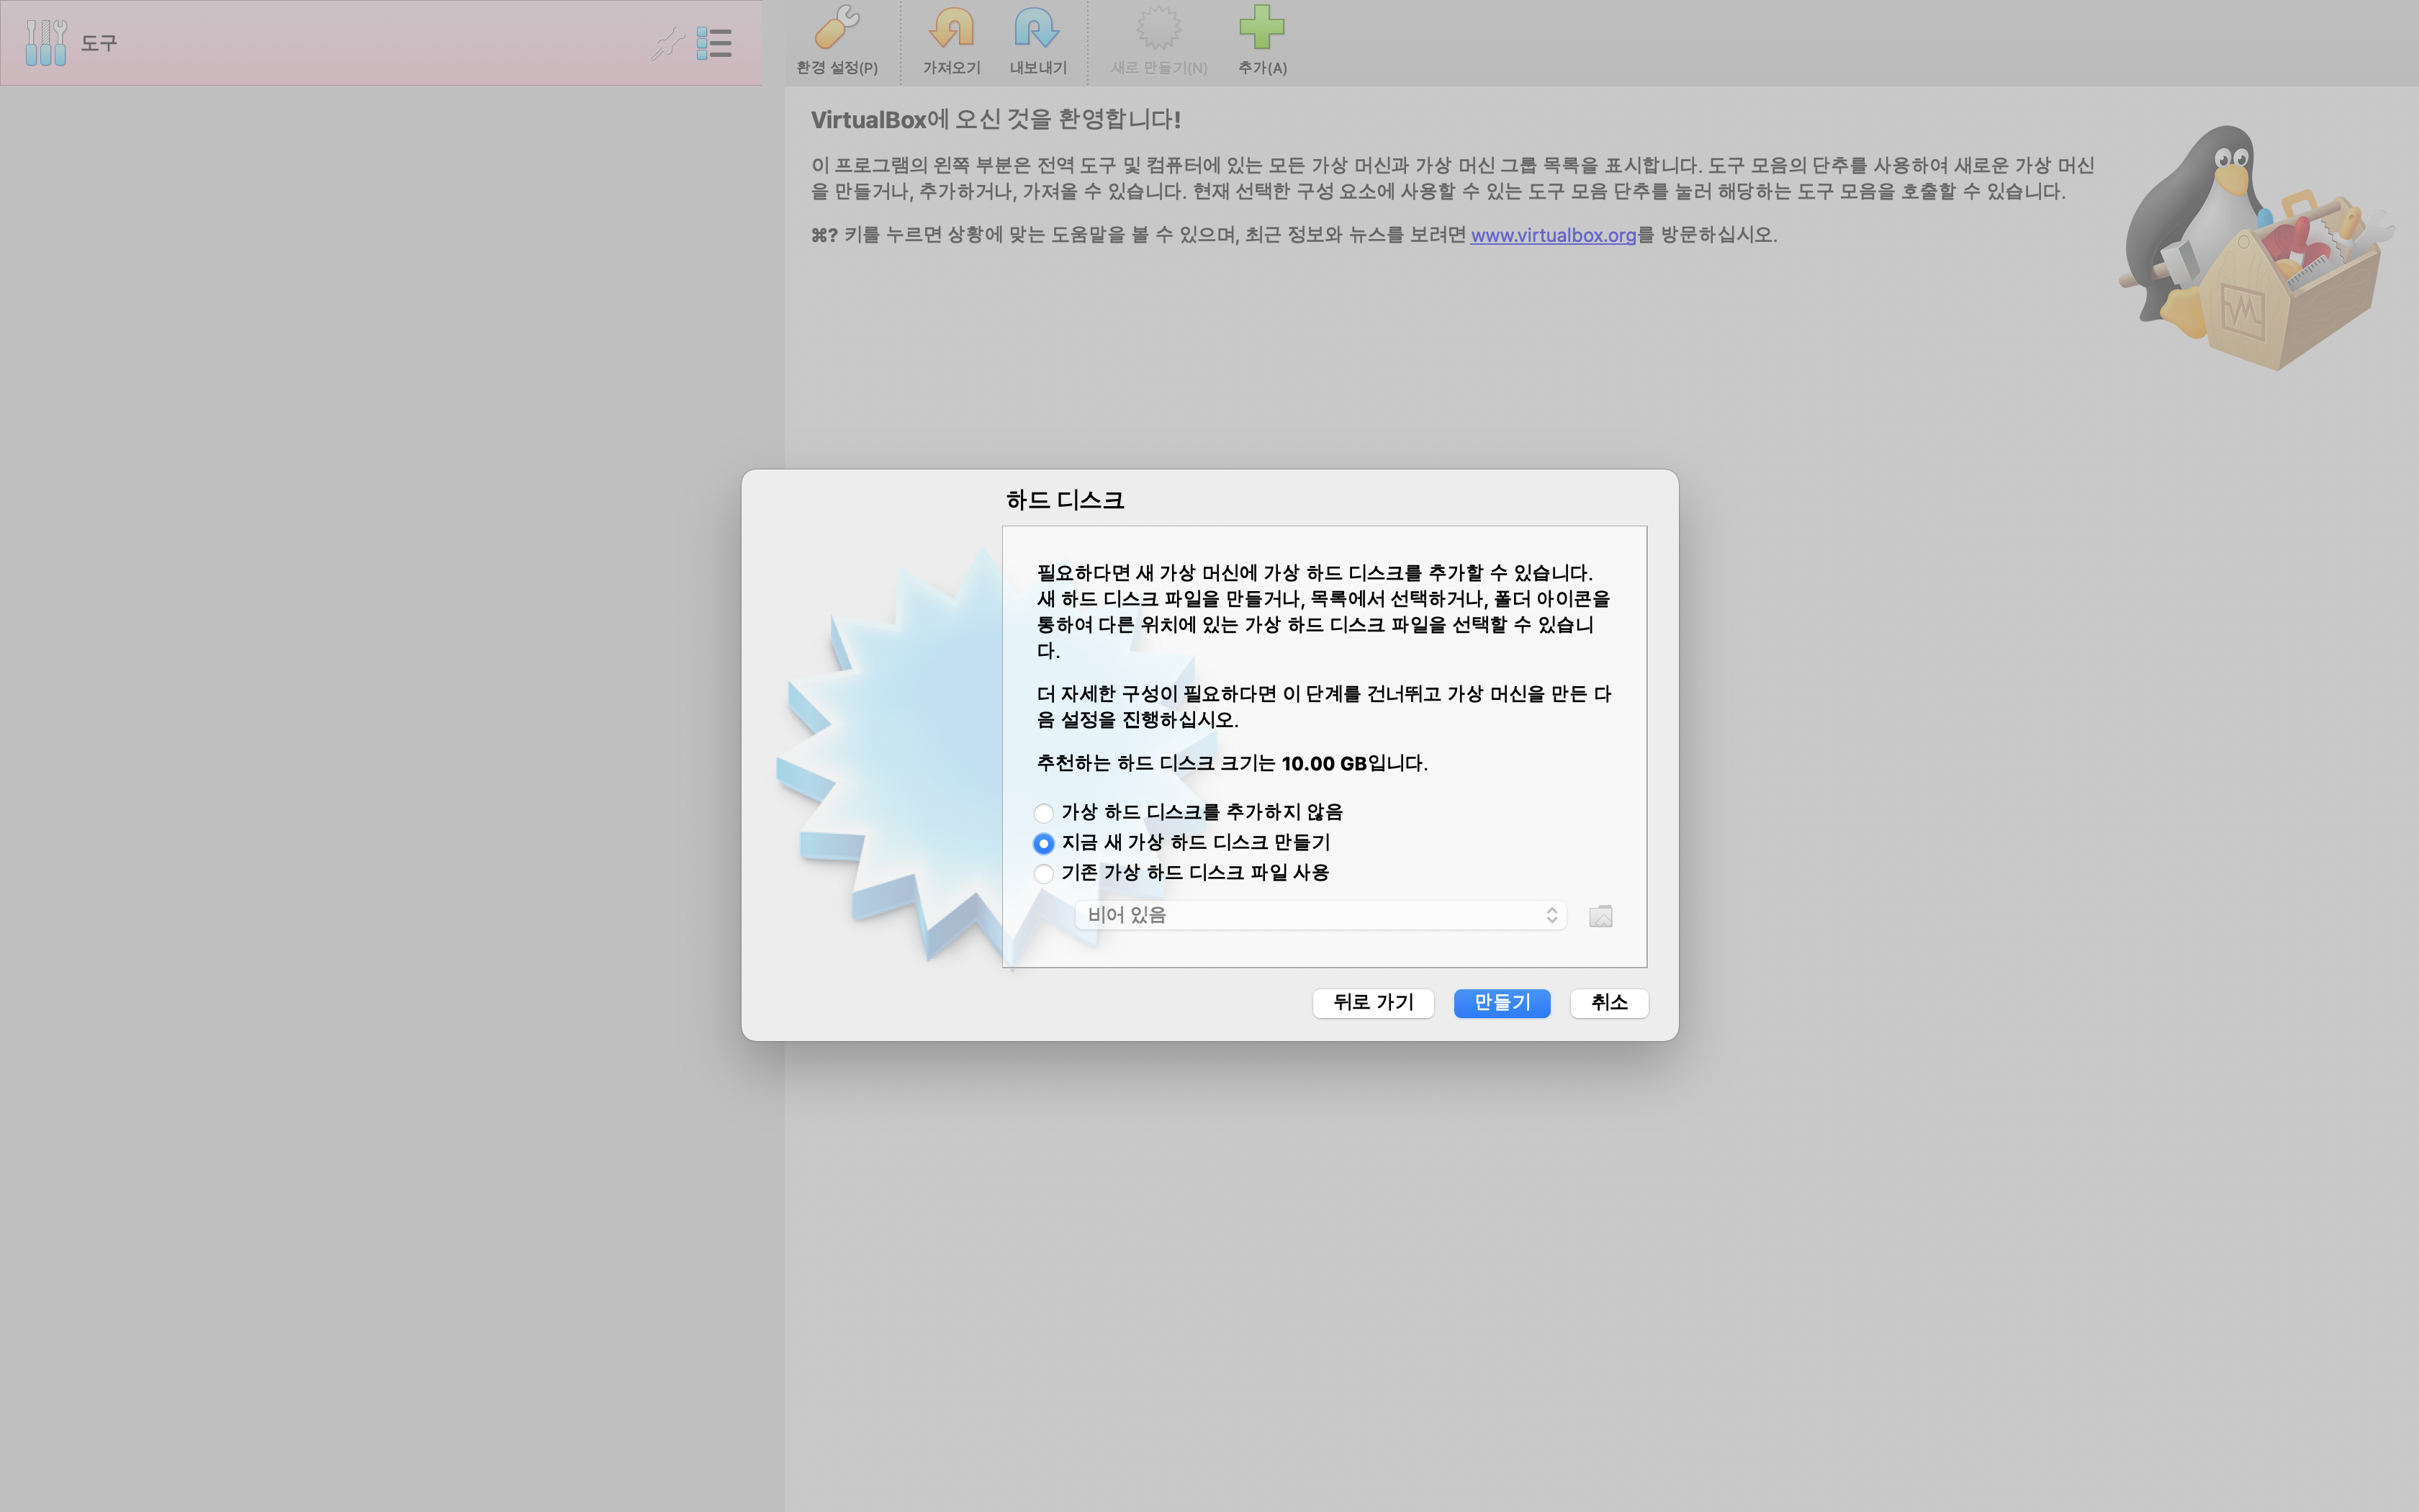Select 'use existing hard disk file' (기존 가상 하드 디스크 파일 사용)
Image resolution: width=2419 pixels, height=1512 pixels.
pyautogui.click(x=1044, y=873)
